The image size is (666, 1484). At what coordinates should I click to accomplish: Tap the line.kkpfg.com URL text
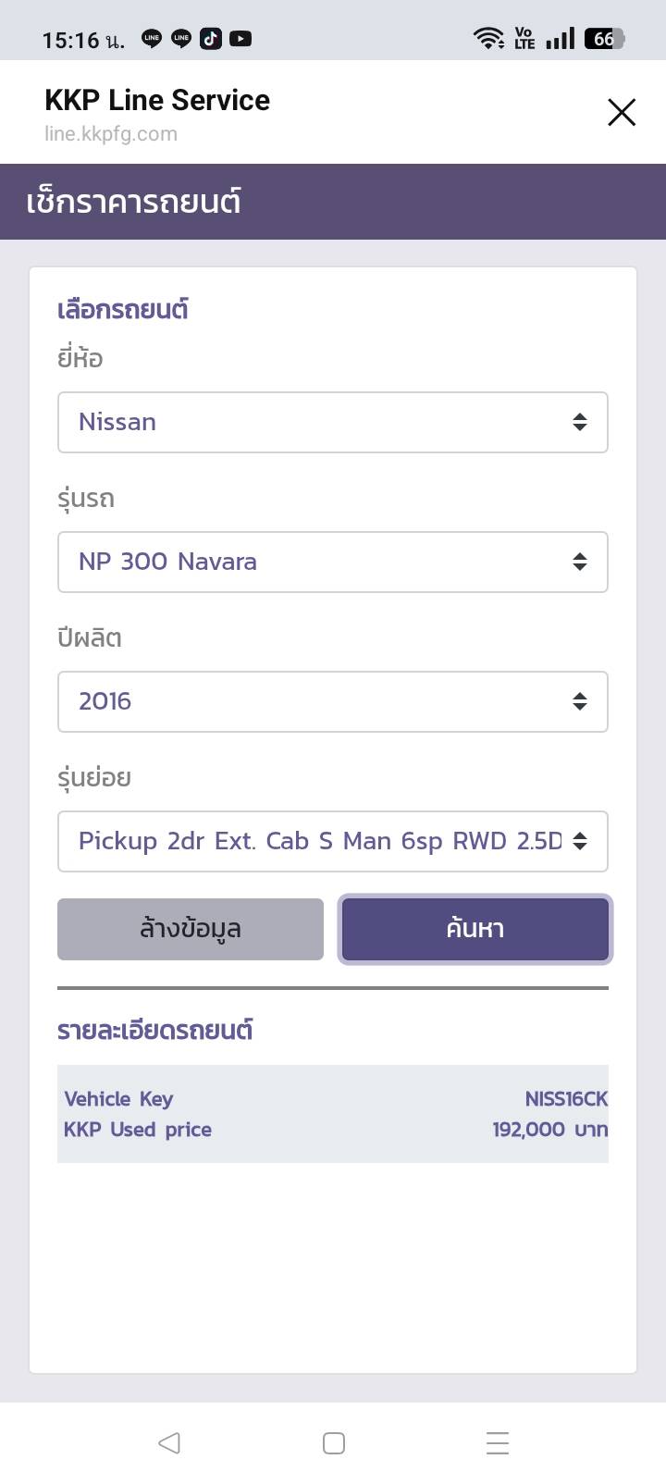click(x=111, y=134)
